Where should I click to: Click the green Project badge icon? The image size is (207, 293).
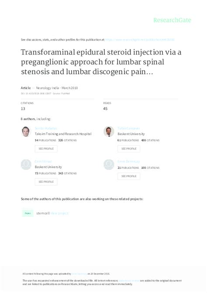pyautogui.click(x=28, y=213)
